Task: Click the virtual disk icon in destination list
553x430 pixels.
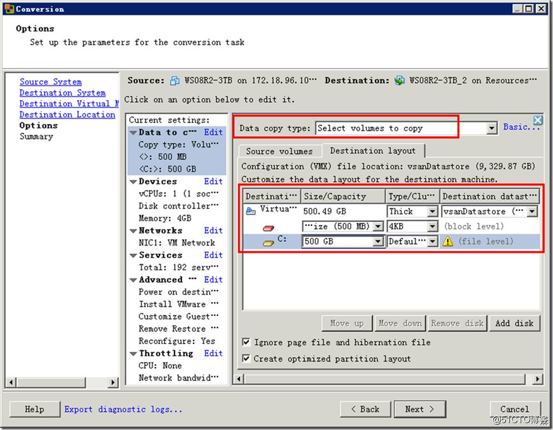Action: (251, 211)
